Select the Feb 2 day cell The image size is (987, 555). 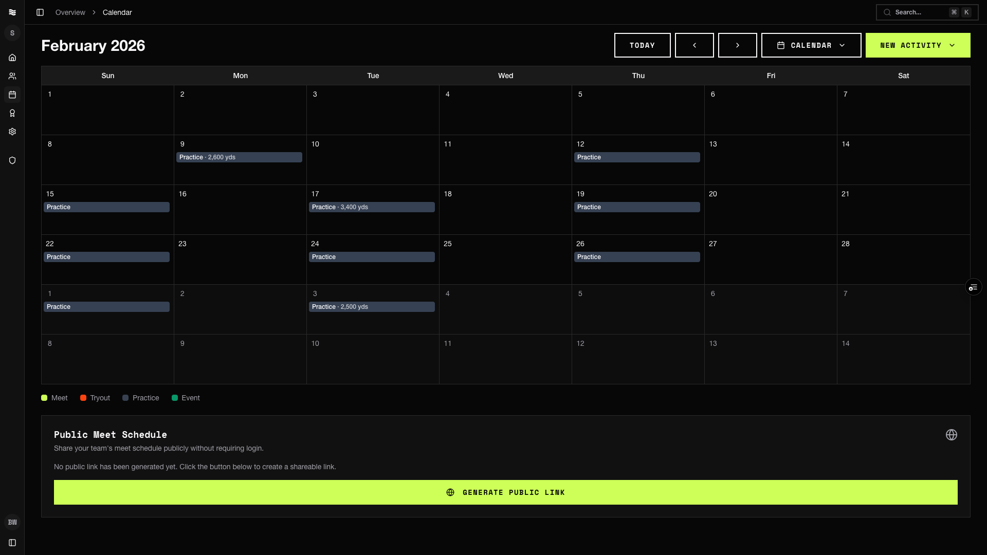coord(241,110)
